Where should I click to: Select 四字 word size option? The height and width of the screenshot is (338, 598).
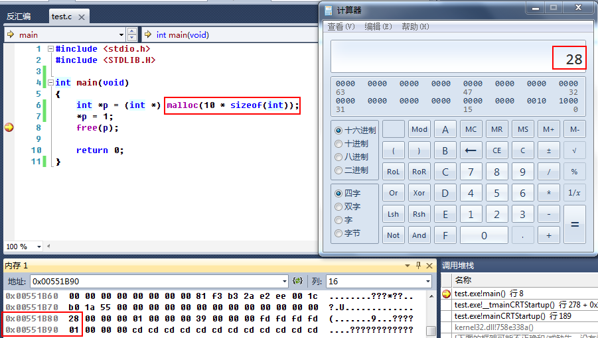pyautogui.click(x=347, y=193)
